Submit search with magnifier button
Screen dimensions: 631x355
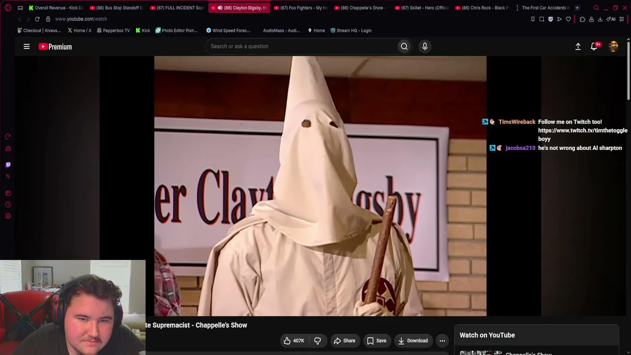404,46
